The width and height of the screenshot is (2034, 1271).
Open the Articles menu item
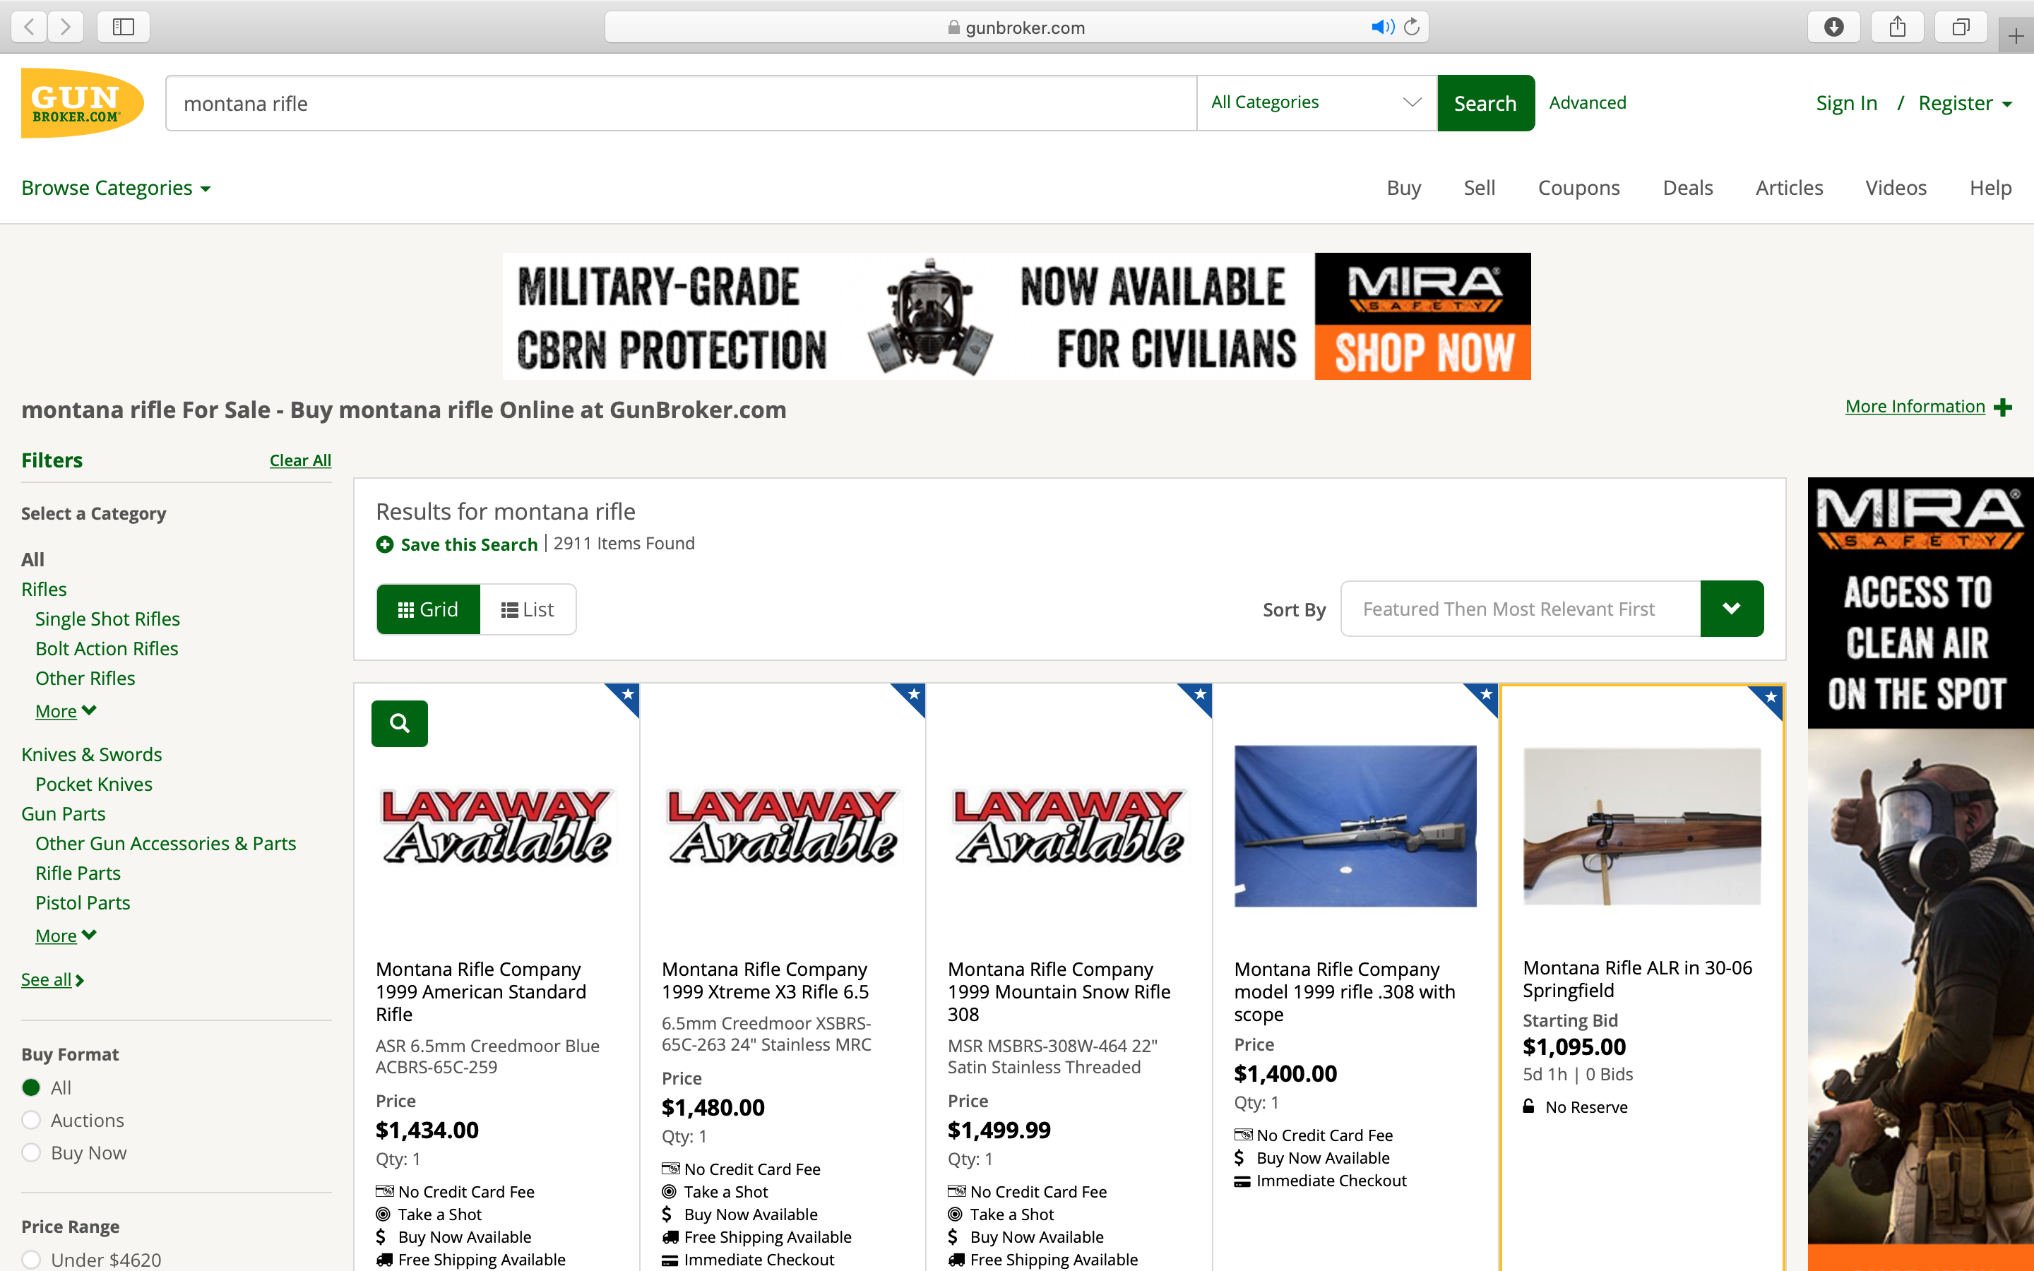(1790, 187)
